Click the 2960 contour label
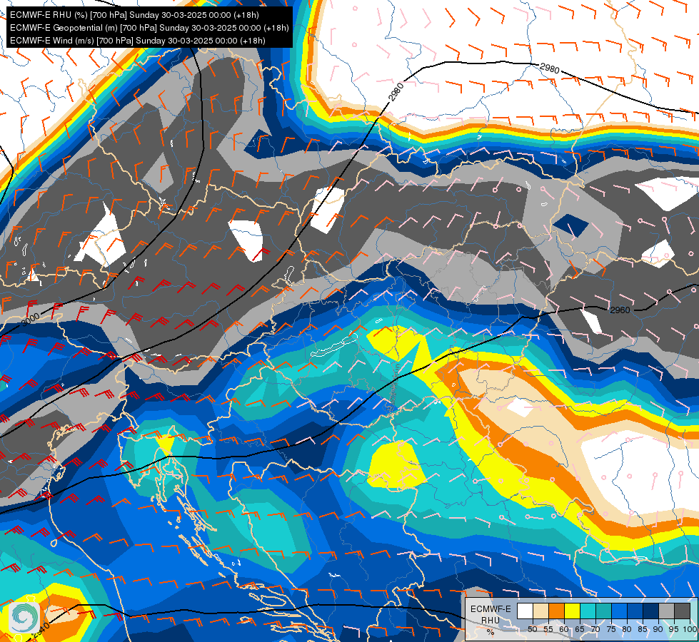Image resolution: width=699 pixels, height=642 pixels. point(620,310)
